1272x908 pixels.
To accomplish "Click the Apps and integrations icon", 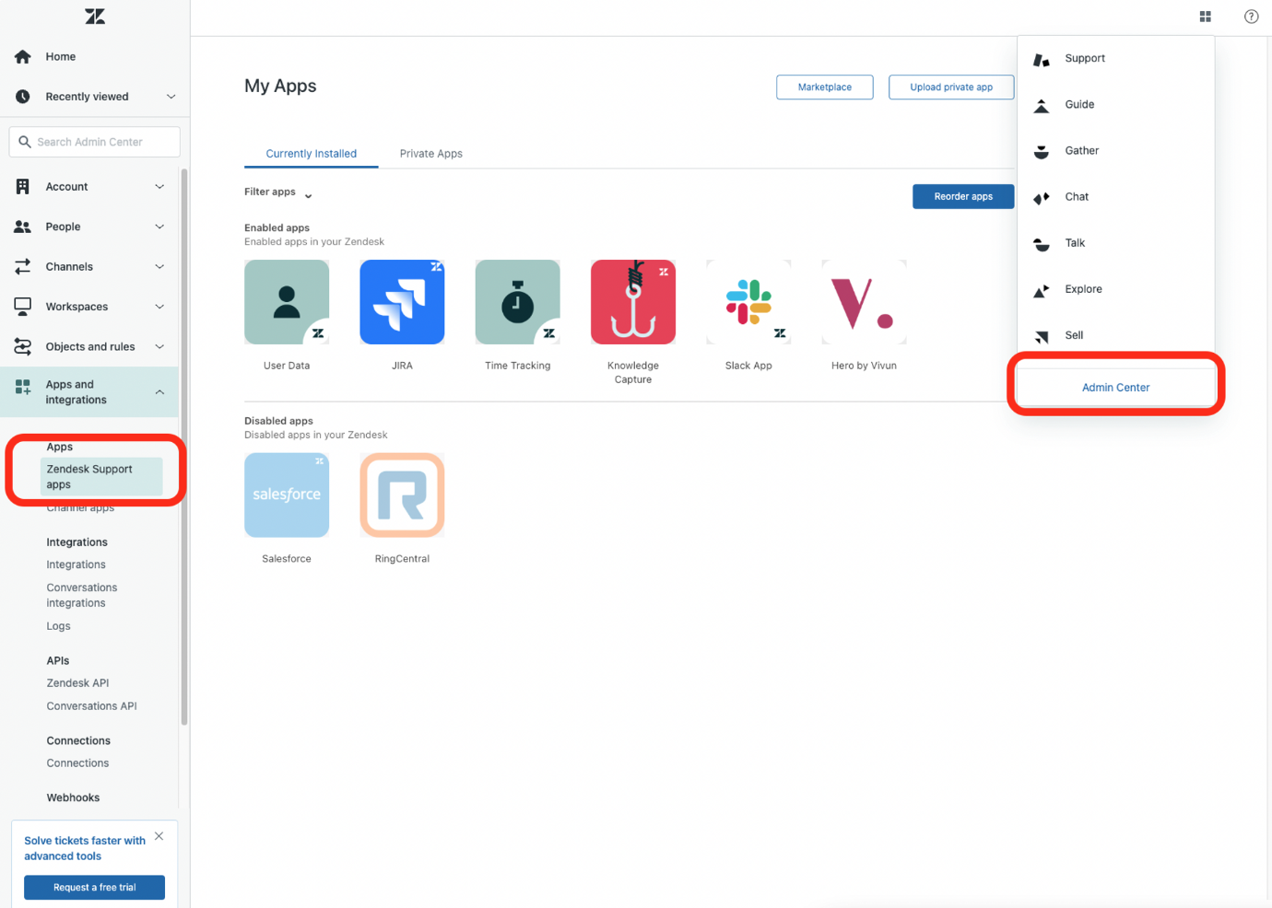I will click(23, 387).
